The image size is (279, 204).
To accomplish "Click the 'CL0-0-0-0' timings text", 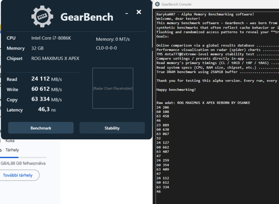I will click(106, 48).
